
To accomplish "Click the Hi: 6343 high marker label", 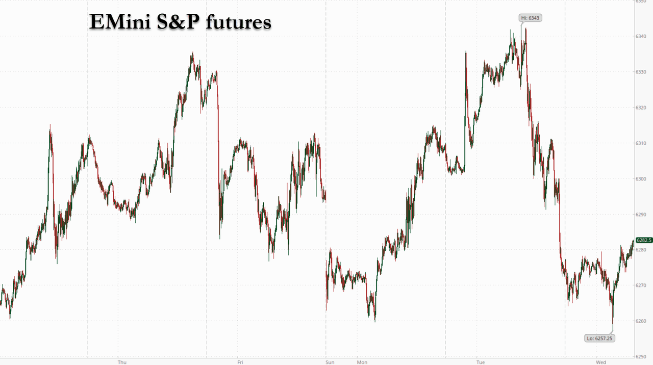I will tap(530, 18).
